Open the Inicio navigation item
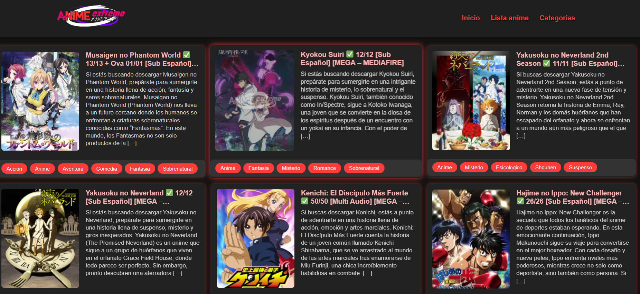Viewport: 640px width, 294px height. (471, 18)
